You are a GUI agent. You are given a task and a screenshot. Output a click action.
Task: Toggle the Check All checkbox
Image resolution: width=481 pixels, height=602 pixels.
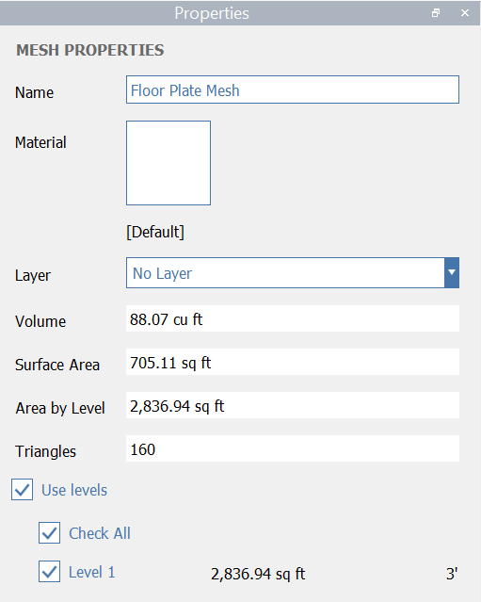[x=50, y=533]
